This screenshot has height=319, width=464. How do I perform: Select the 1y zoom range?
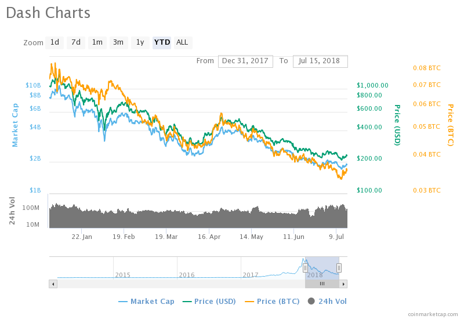[x=140, y=42]
